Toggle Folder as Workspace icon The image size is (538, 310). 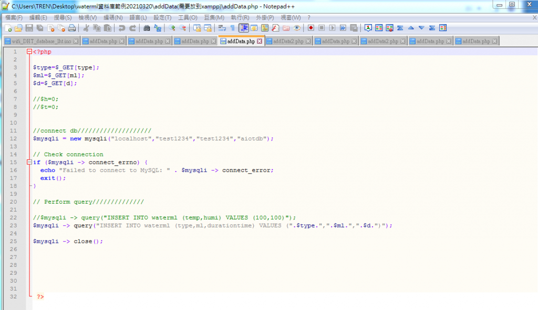(x=286, y=28)
